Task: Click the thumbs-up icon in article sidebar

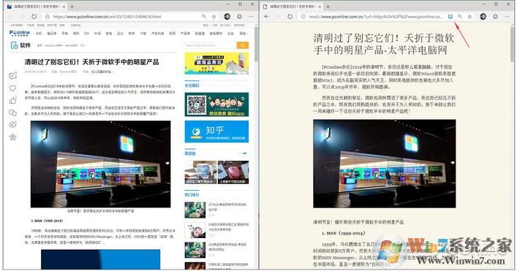Action: [x=12, y=100]
